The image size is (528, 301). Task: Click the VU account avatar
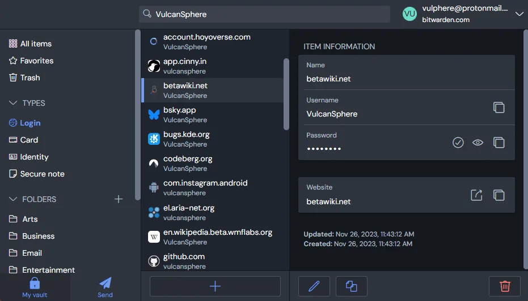[x=409, y=14]
